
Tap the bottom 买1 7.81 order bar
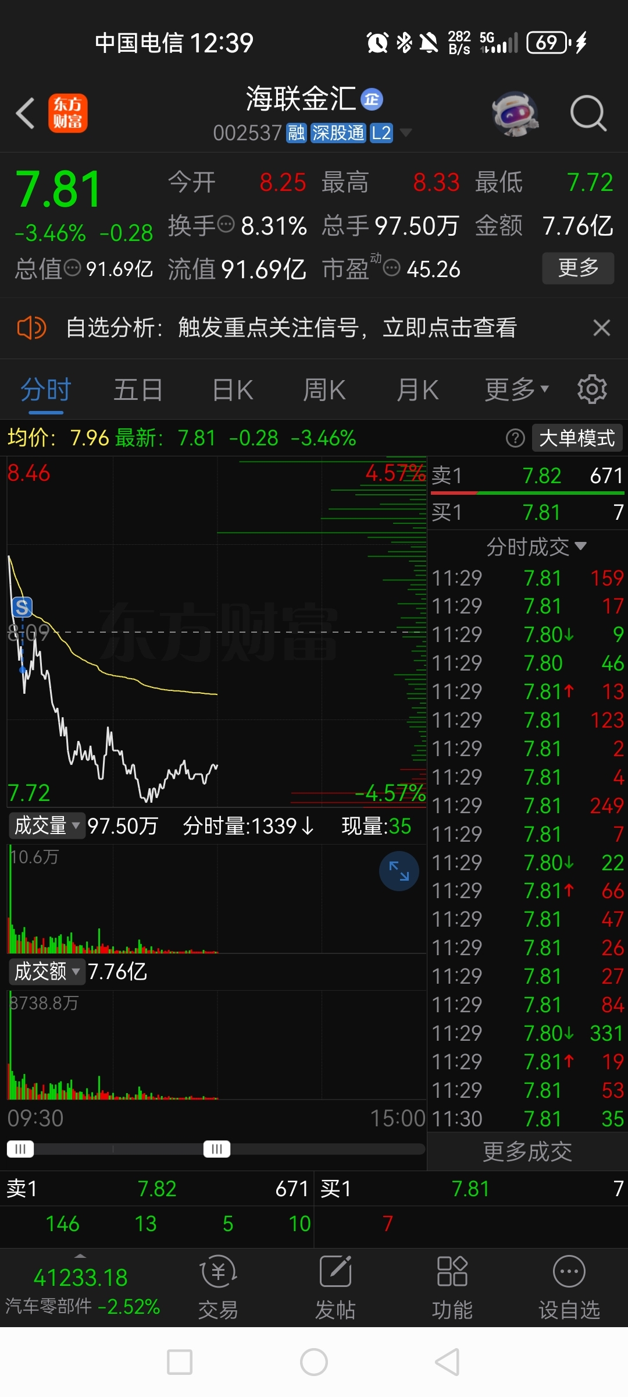[x=472, y=1189]
